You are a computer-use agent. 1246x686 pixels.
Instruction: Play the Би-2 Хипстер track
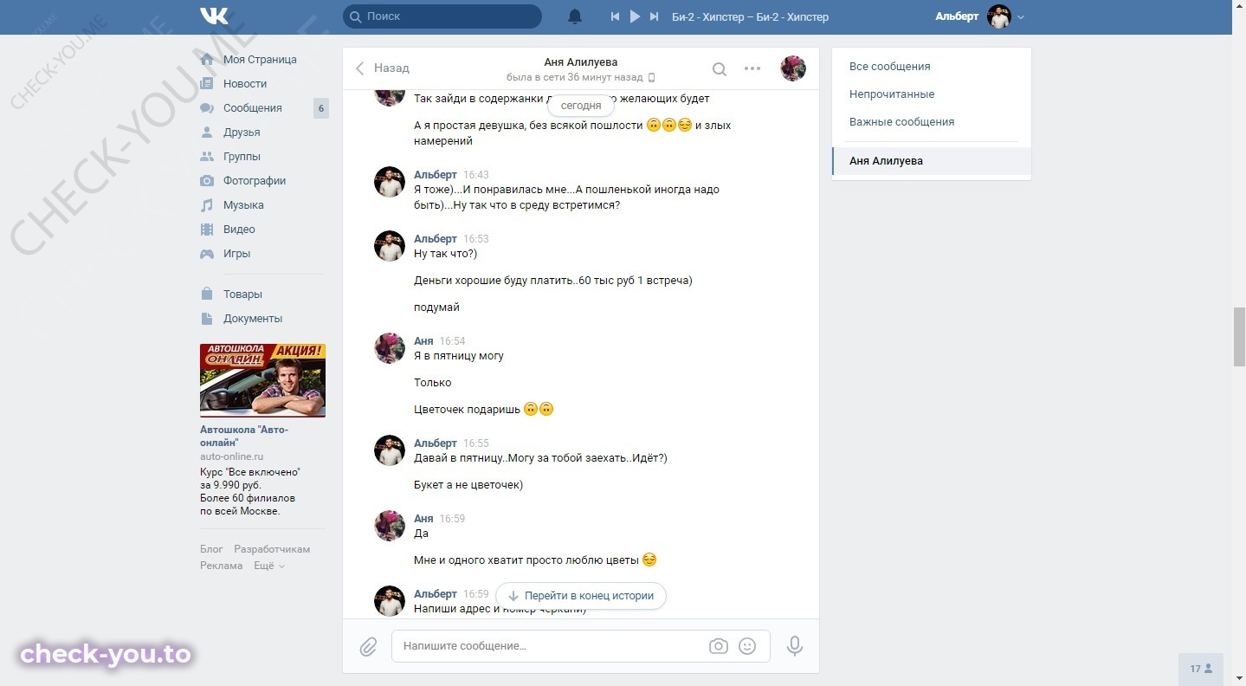point(635,16)
